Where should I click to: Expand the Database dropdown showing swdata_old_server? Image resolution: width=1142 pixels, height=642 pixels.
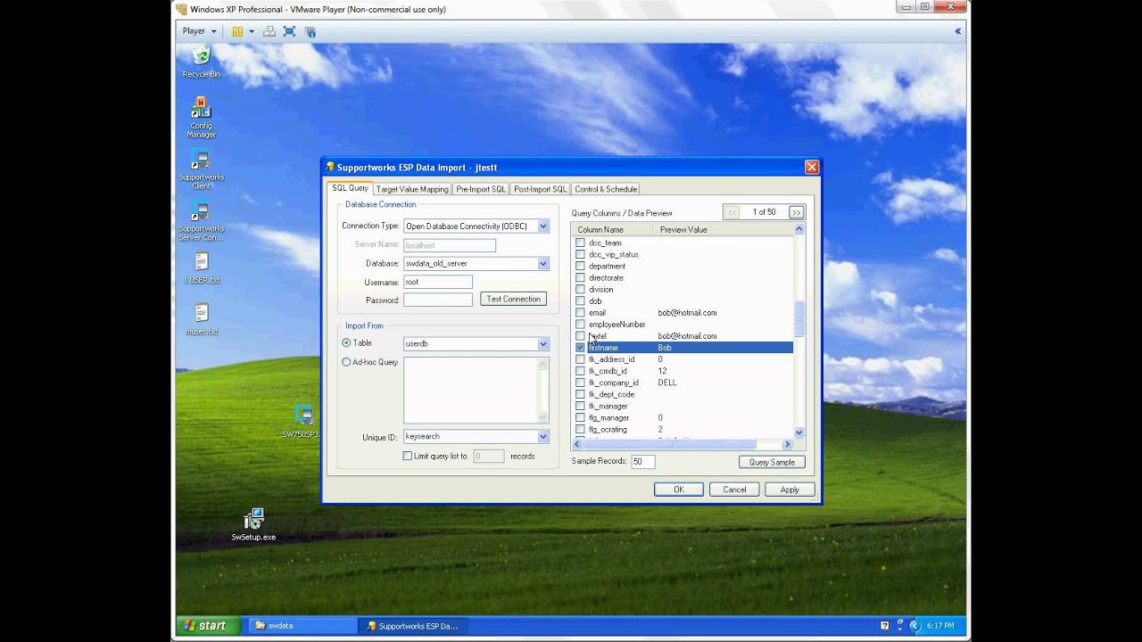click(x=542, y=264)
